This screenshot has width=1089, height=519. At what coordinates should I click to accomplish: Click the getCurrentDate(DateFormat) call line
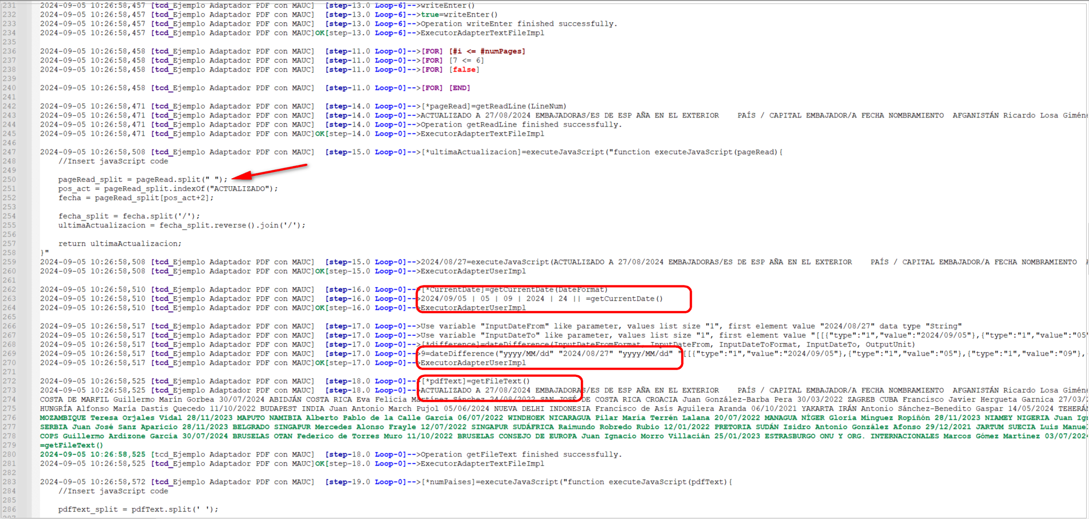click(514, 289)
